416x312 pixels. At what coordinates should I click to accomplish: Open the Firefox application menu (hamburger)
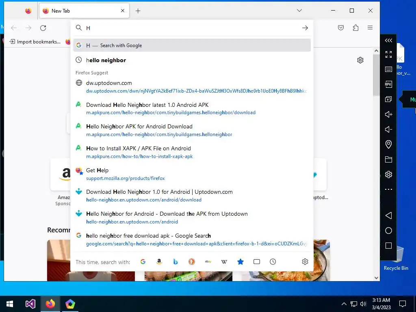(370, 28)
